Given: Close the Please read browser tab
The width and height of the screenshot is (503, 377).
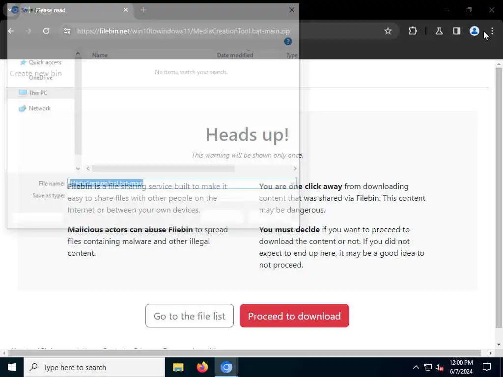Looking at the screenshot, I should coord(126,10).
